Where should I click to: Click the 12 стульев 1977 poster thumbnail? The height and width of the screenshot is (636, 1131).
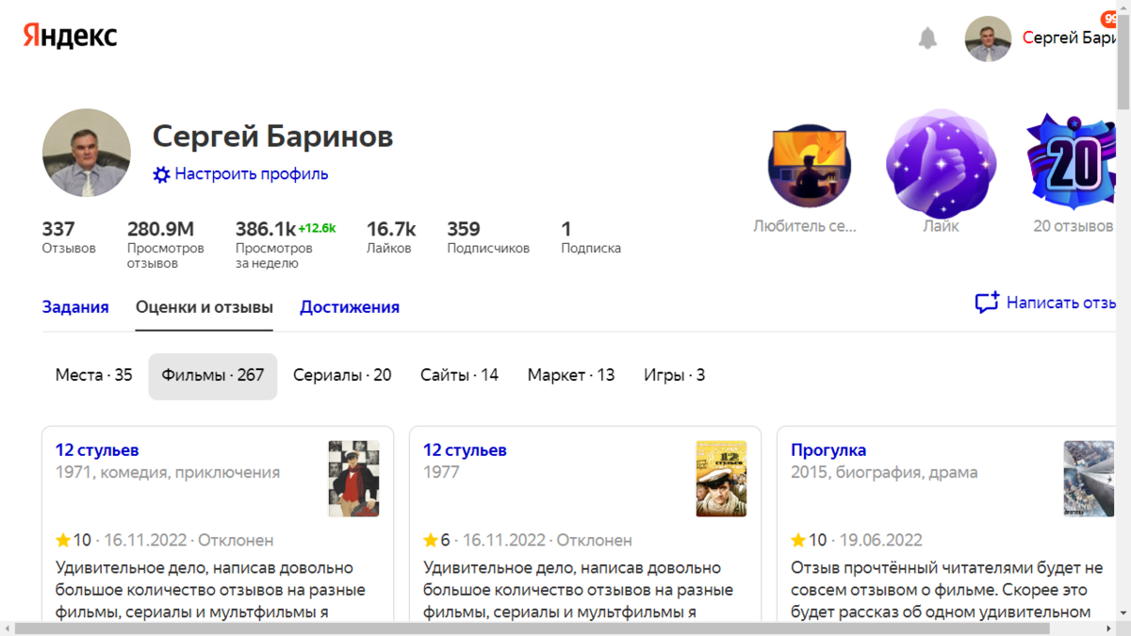coord(722,479)
